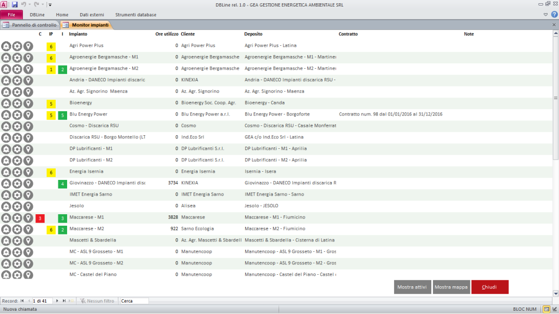Click the map pin for Agri Power Plus
559x314 pixels.
28,46
